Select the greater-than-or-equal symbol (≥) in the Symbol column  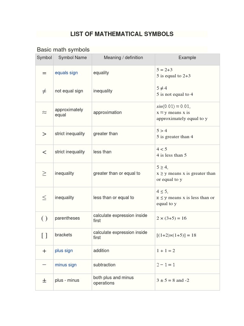[44, 174]
